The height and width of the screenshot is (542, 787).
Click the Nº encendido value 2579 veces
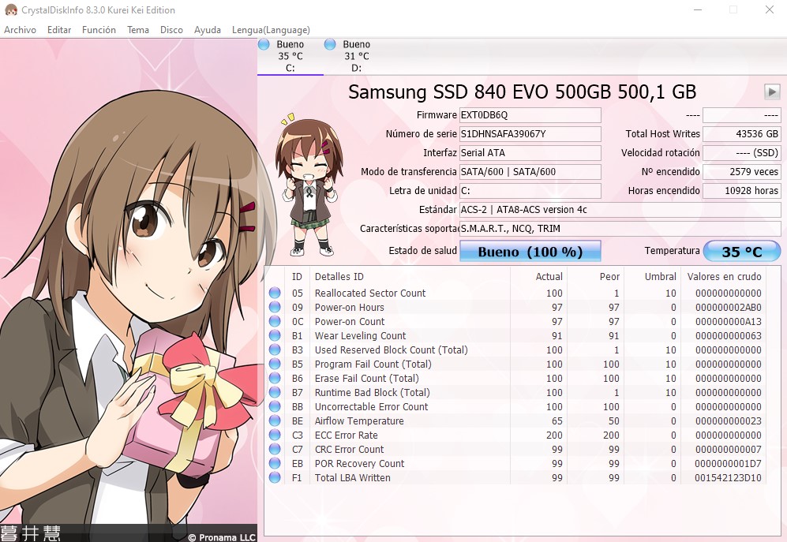741,172
